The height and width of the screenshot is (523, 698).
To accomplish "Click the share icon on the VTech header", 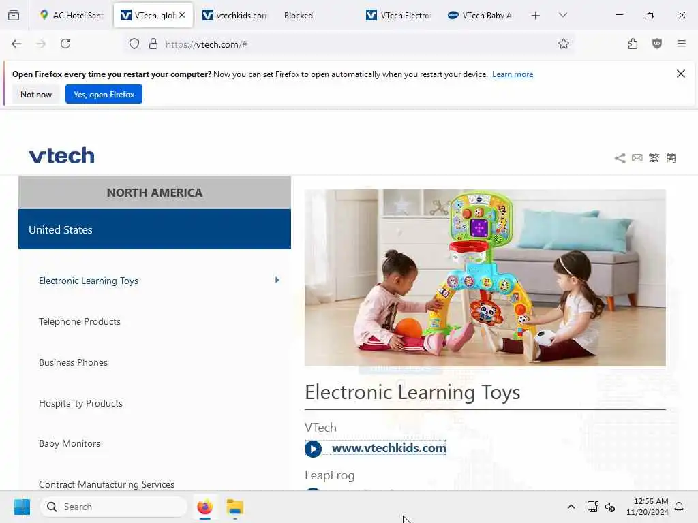I will pyautogui.click(x=620, y=158).
